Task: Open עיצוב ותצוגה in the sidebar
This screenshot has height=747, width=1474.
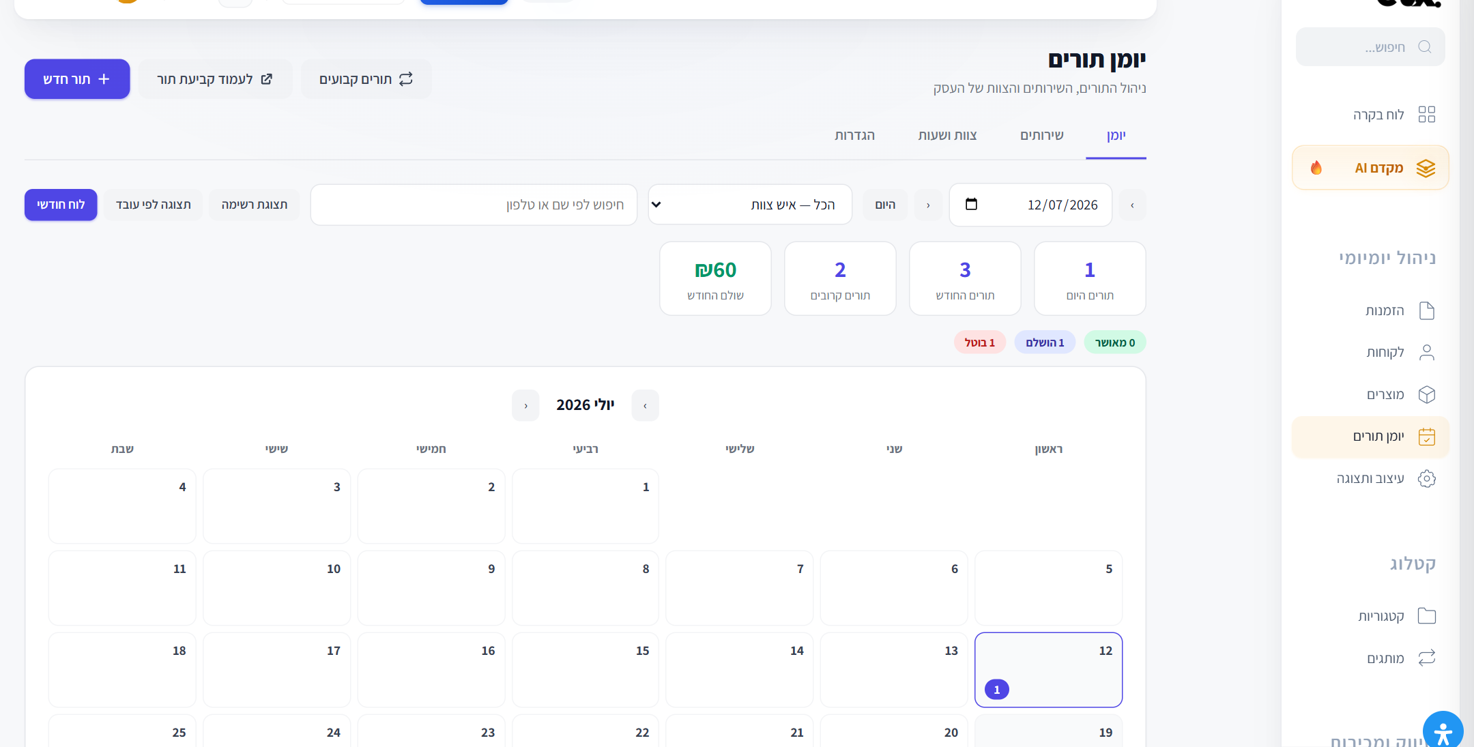Action: click(x=1370, y=478)
